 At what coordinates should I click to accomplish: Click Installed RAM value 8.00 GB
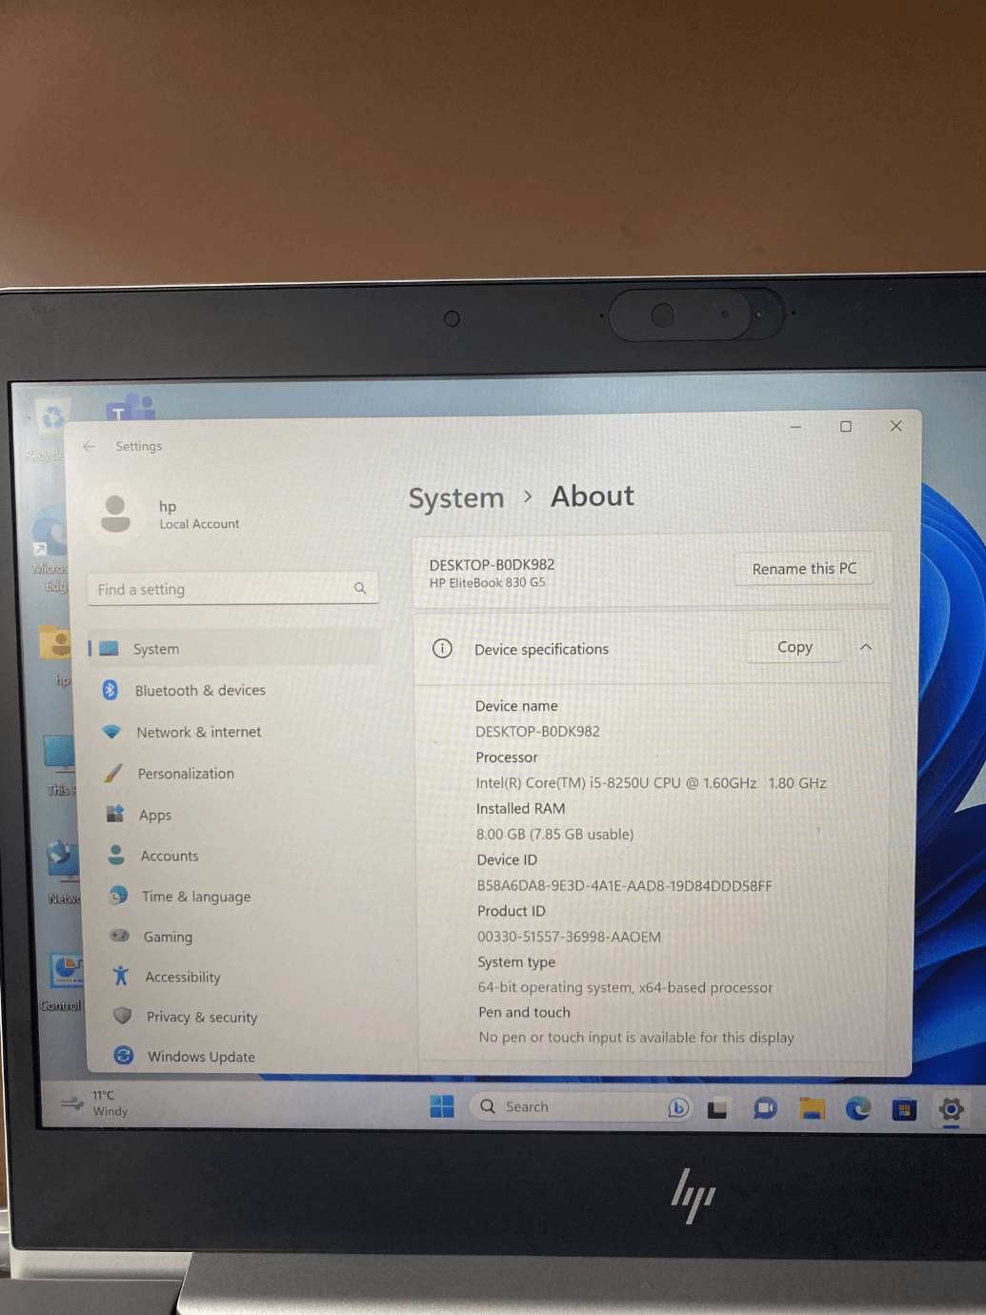[x=554, y=834]
